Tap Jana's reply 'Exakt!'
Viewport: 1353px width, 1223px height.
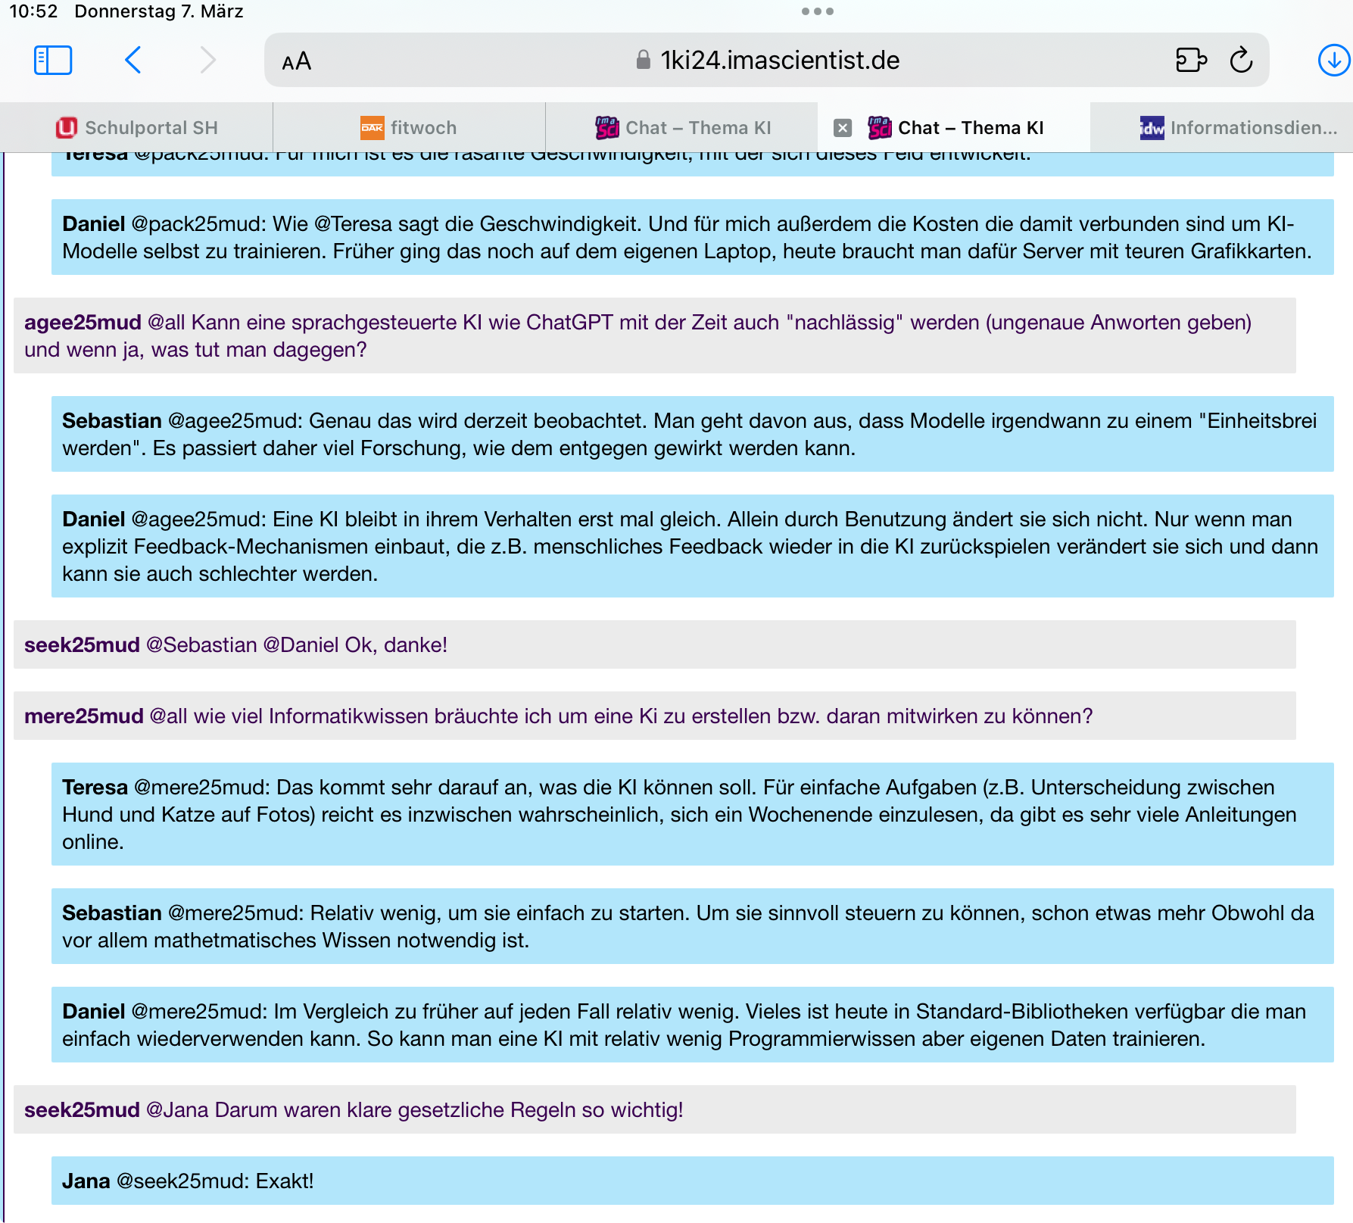coord(693,1181)
